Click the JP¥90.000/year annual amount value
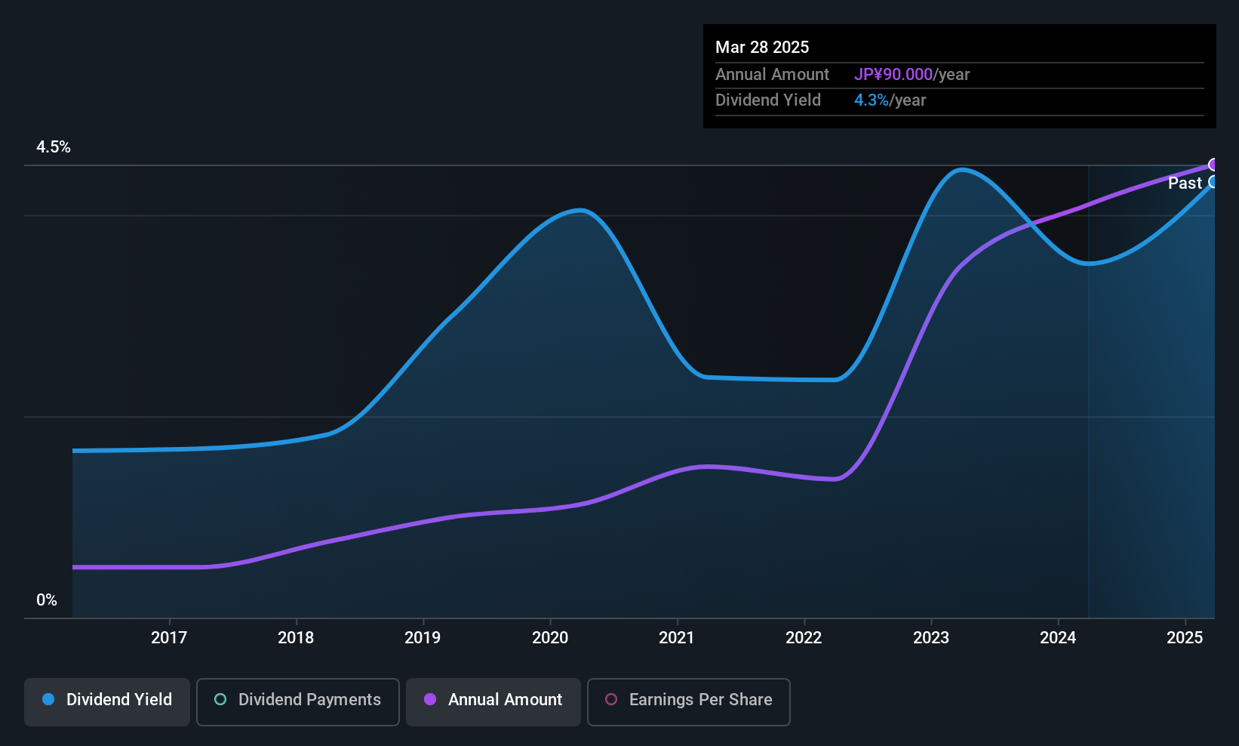This screenshot has height=746, width=1239. point(912,74)
